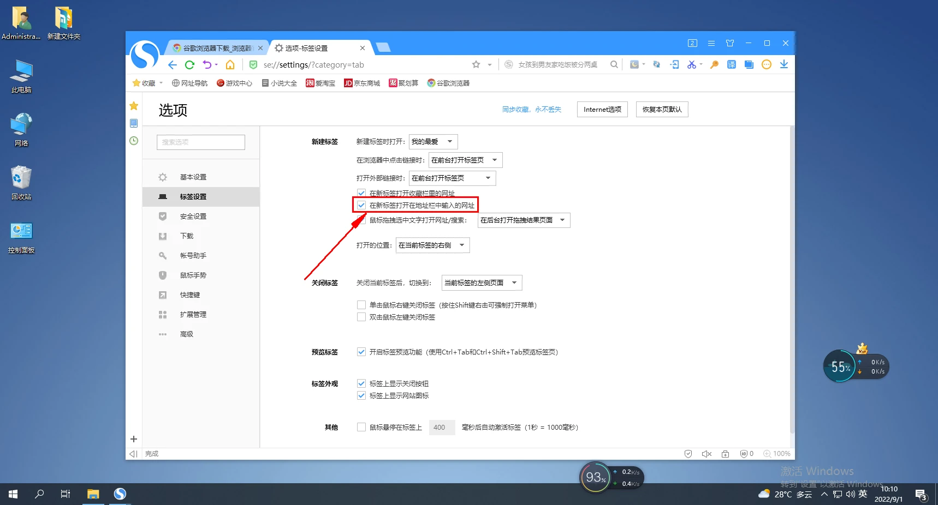Select 鼠标手势 in settings sidebar
Viewport: 938px width, 505px height.
(x=201, y=275)
